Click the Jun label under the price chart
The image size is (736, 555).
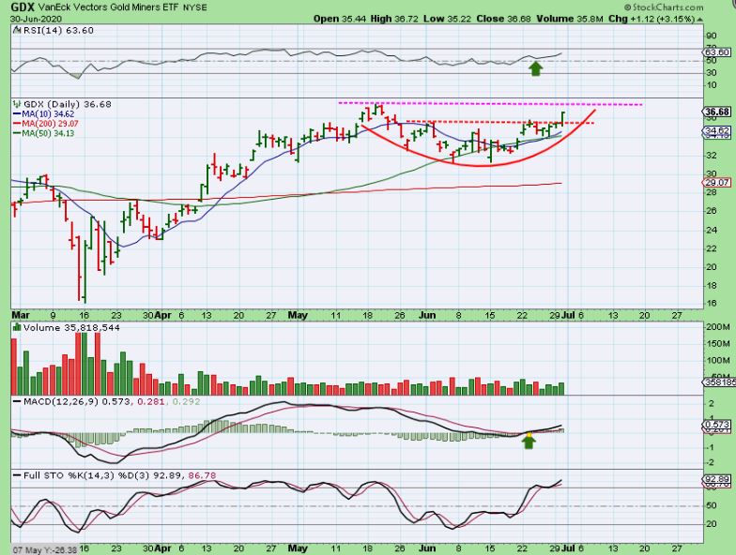426,315
